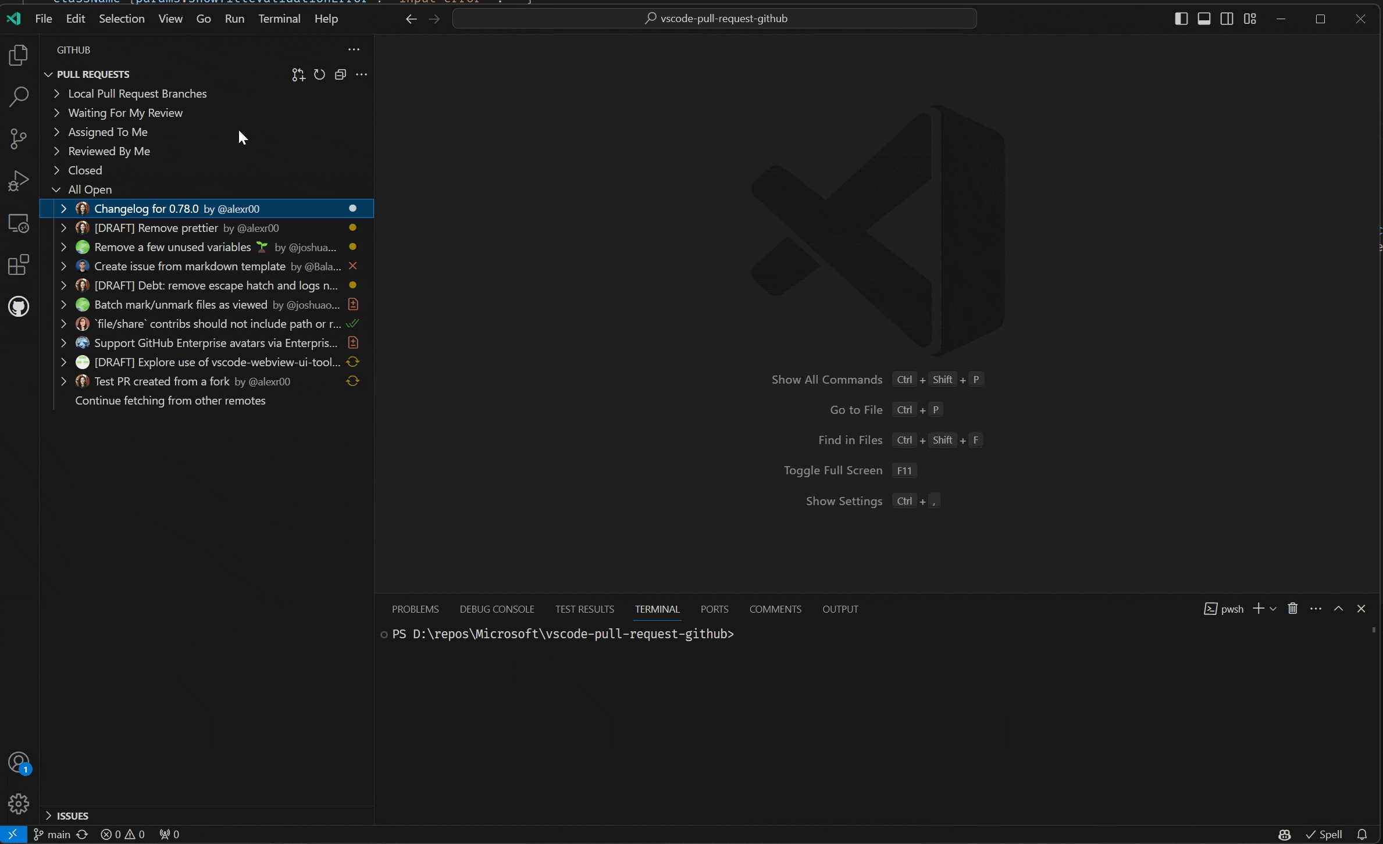
Task: Open the GitHub panel overflow menu
Action: [354, 49]
